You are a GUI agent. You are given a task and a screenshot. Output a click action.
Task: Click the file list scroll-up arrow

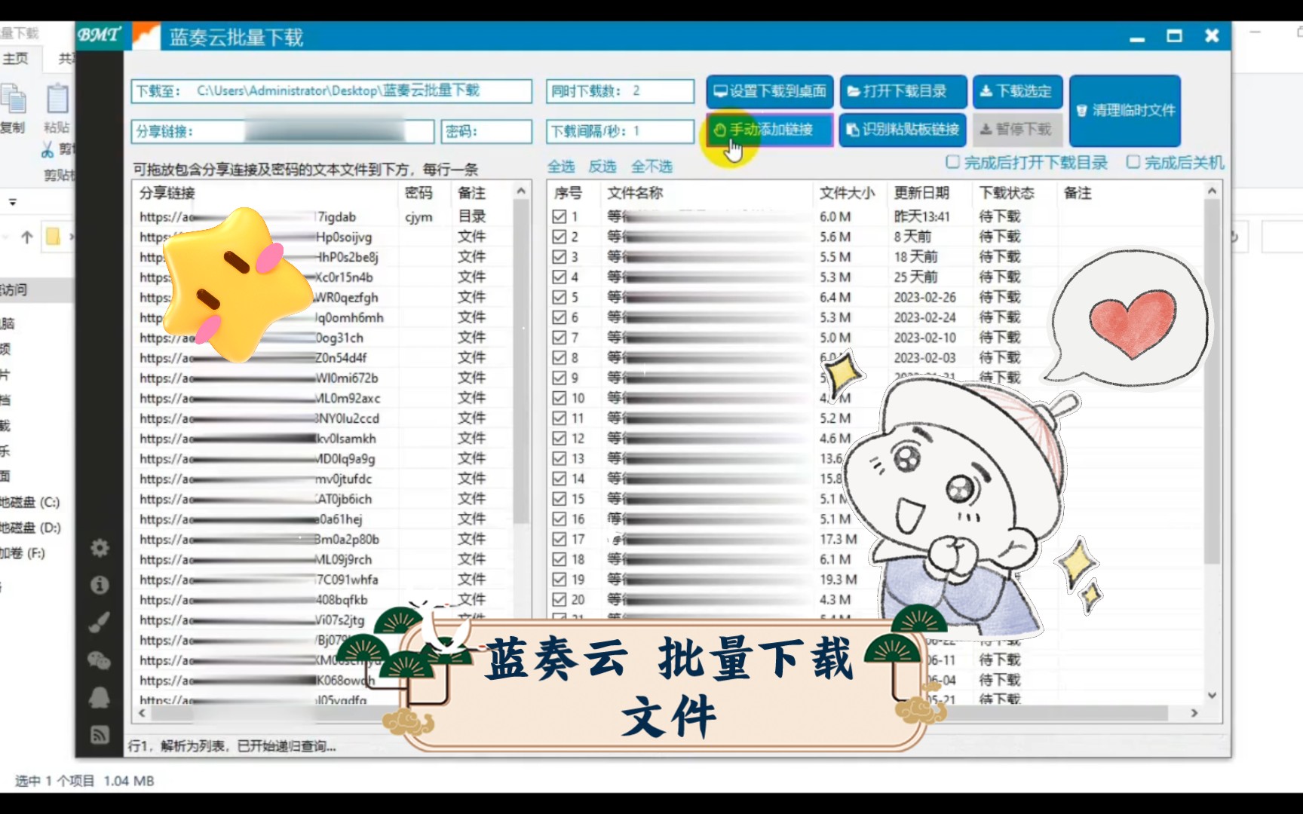(1212, 192)
